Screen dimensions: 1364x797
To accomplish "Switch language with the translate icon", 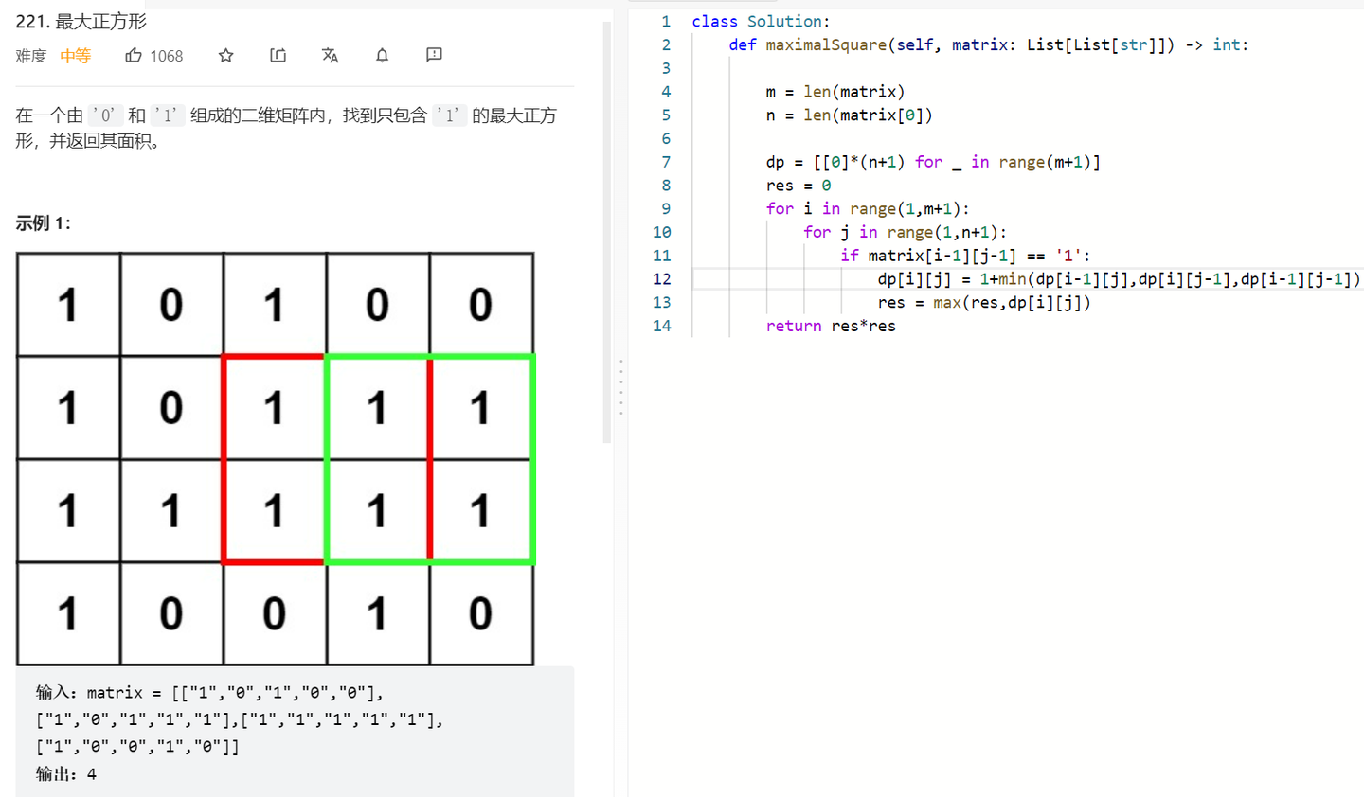I will pos(330,55).
